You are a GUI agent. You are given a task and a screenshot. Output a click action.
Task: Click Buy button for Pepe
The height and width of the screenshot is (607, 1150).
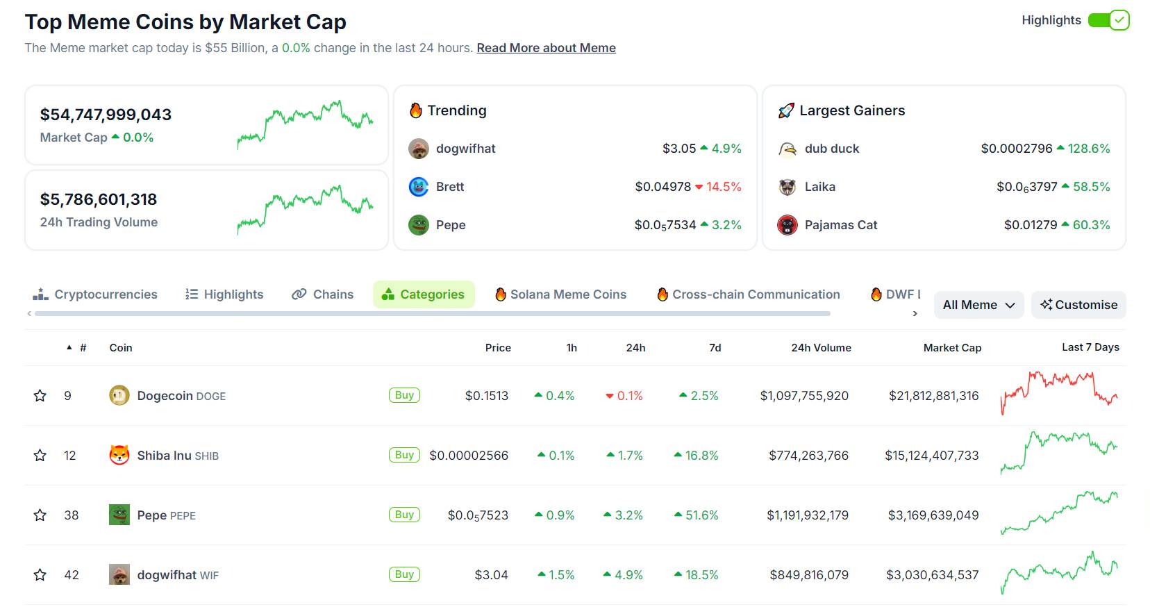pos(404,515)
